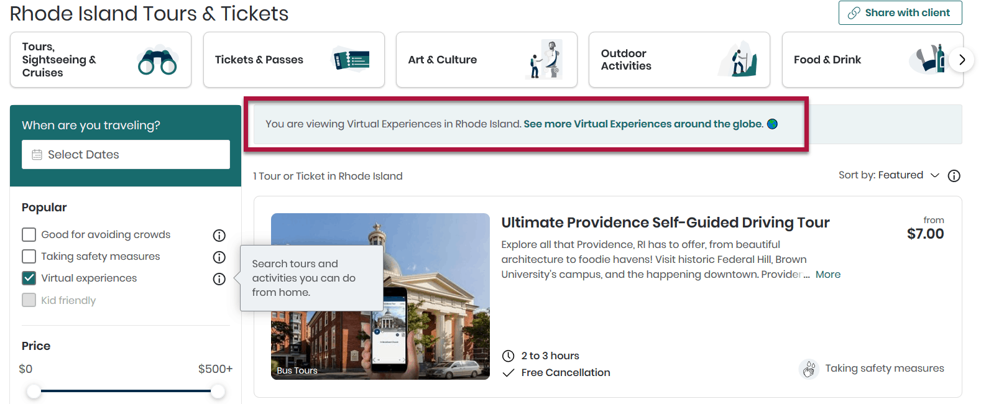The width and height of the screenshot is (981, 404).
Task: Open the Sort by Featured dropdown
Action: 889,175
